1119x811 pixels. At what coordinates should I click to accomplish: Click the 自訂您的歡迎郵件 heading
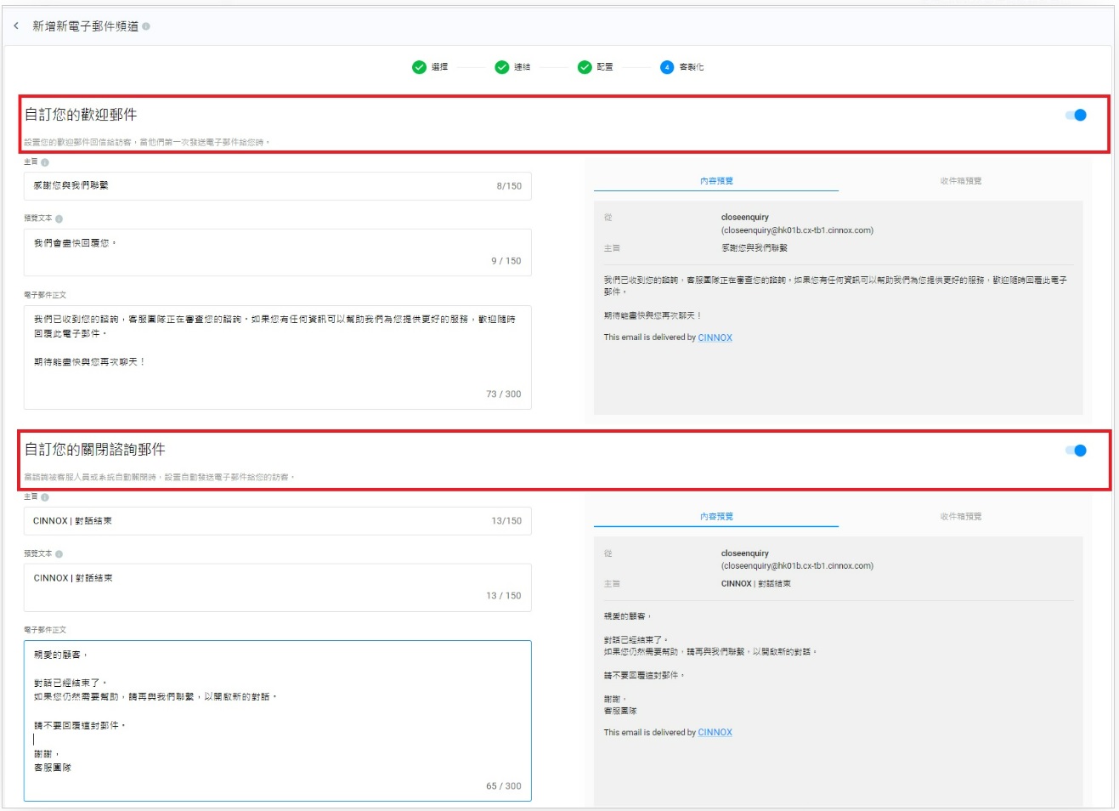tap(81, 115)
